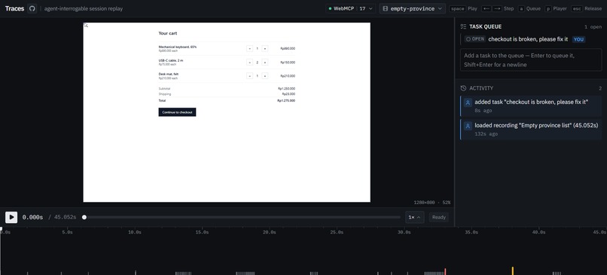This screenshot has width=607, height=275.
Task: Toggle the OPEN status on checkout task
Action: 474,39
